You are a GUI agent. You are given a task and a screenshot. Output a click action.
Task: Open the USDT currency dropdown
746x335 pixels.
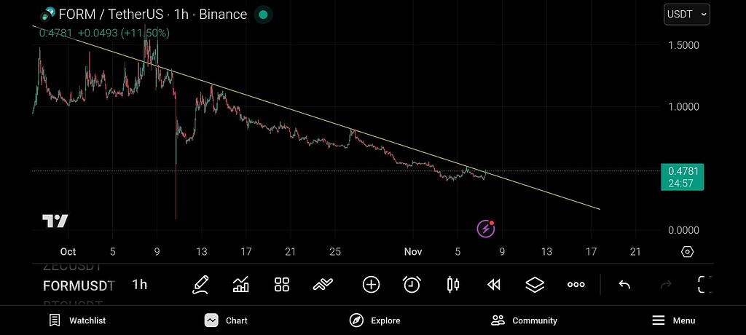[686, 14]
